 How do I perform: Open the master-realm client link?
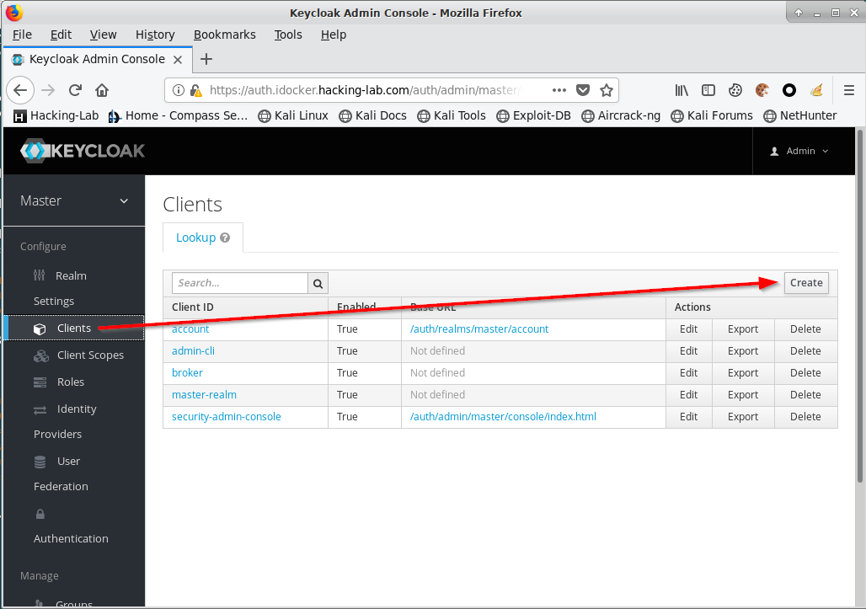(x=205, y=395)
